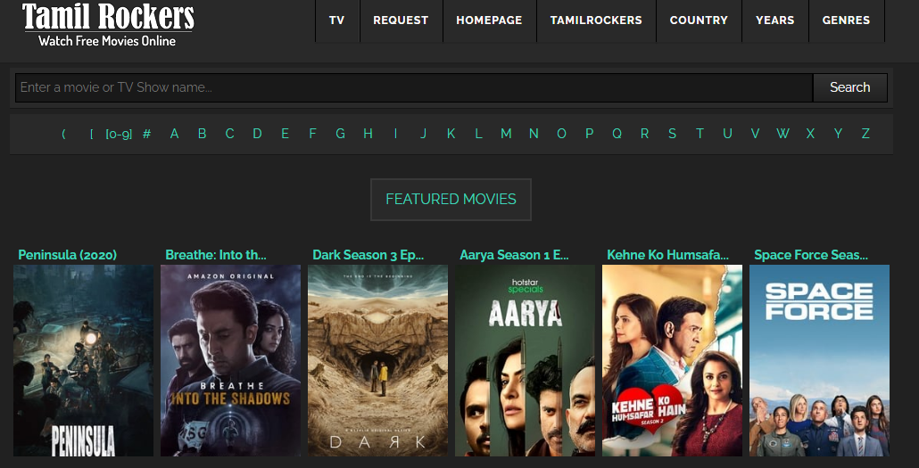Open the TV menu item

[337, 21]
